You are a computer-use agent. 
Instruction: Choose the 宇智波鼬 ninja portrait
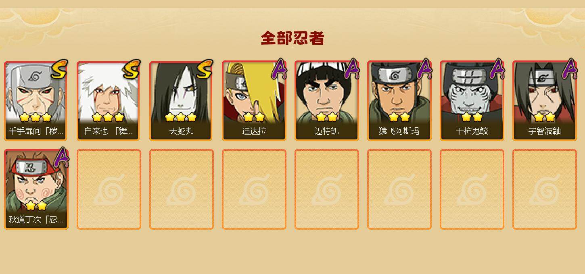pos(545,101)
